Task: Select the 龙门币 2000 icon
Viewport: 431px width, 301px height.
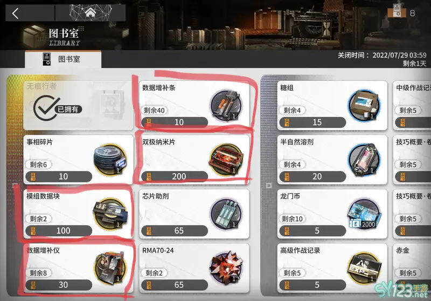Action: point(365,214)
